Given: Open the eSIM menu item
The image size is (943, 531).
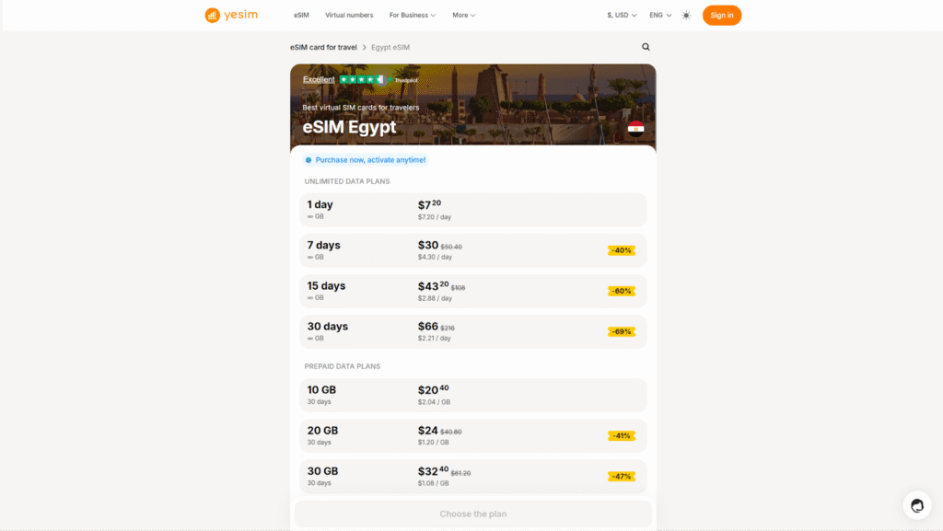Looking at the screenshot, I should [301, 16].
